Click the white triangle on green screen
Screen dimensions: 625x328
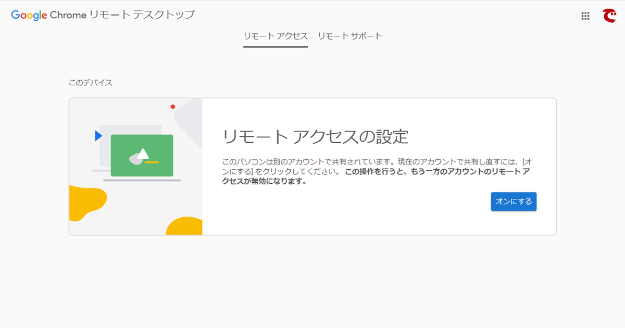pos(143,153)
